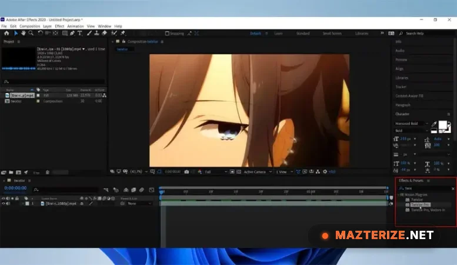This screenshot has height=265, width=457.
Task: Click the snapshot camera icon below the viewer
Action: (x=186, y=171)
